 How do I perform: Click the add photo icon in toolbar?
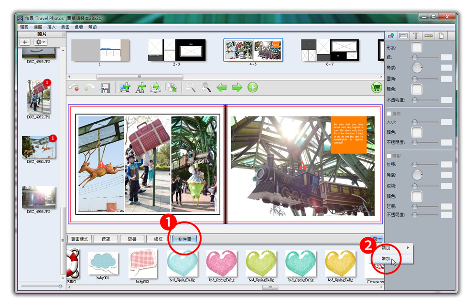(125, 88)
